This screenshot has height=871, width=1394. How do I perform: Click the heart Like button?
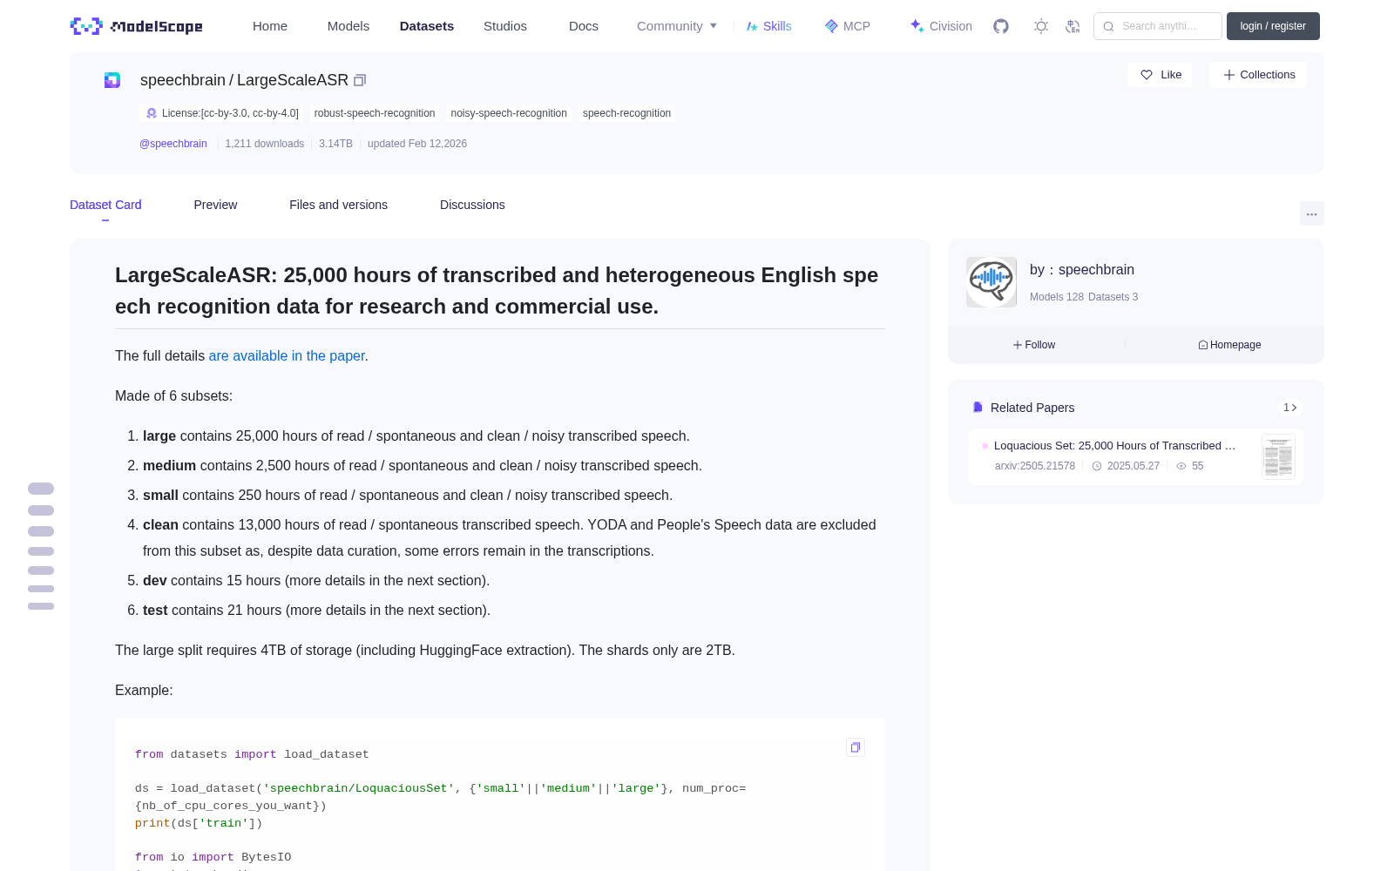point(1160,75)
